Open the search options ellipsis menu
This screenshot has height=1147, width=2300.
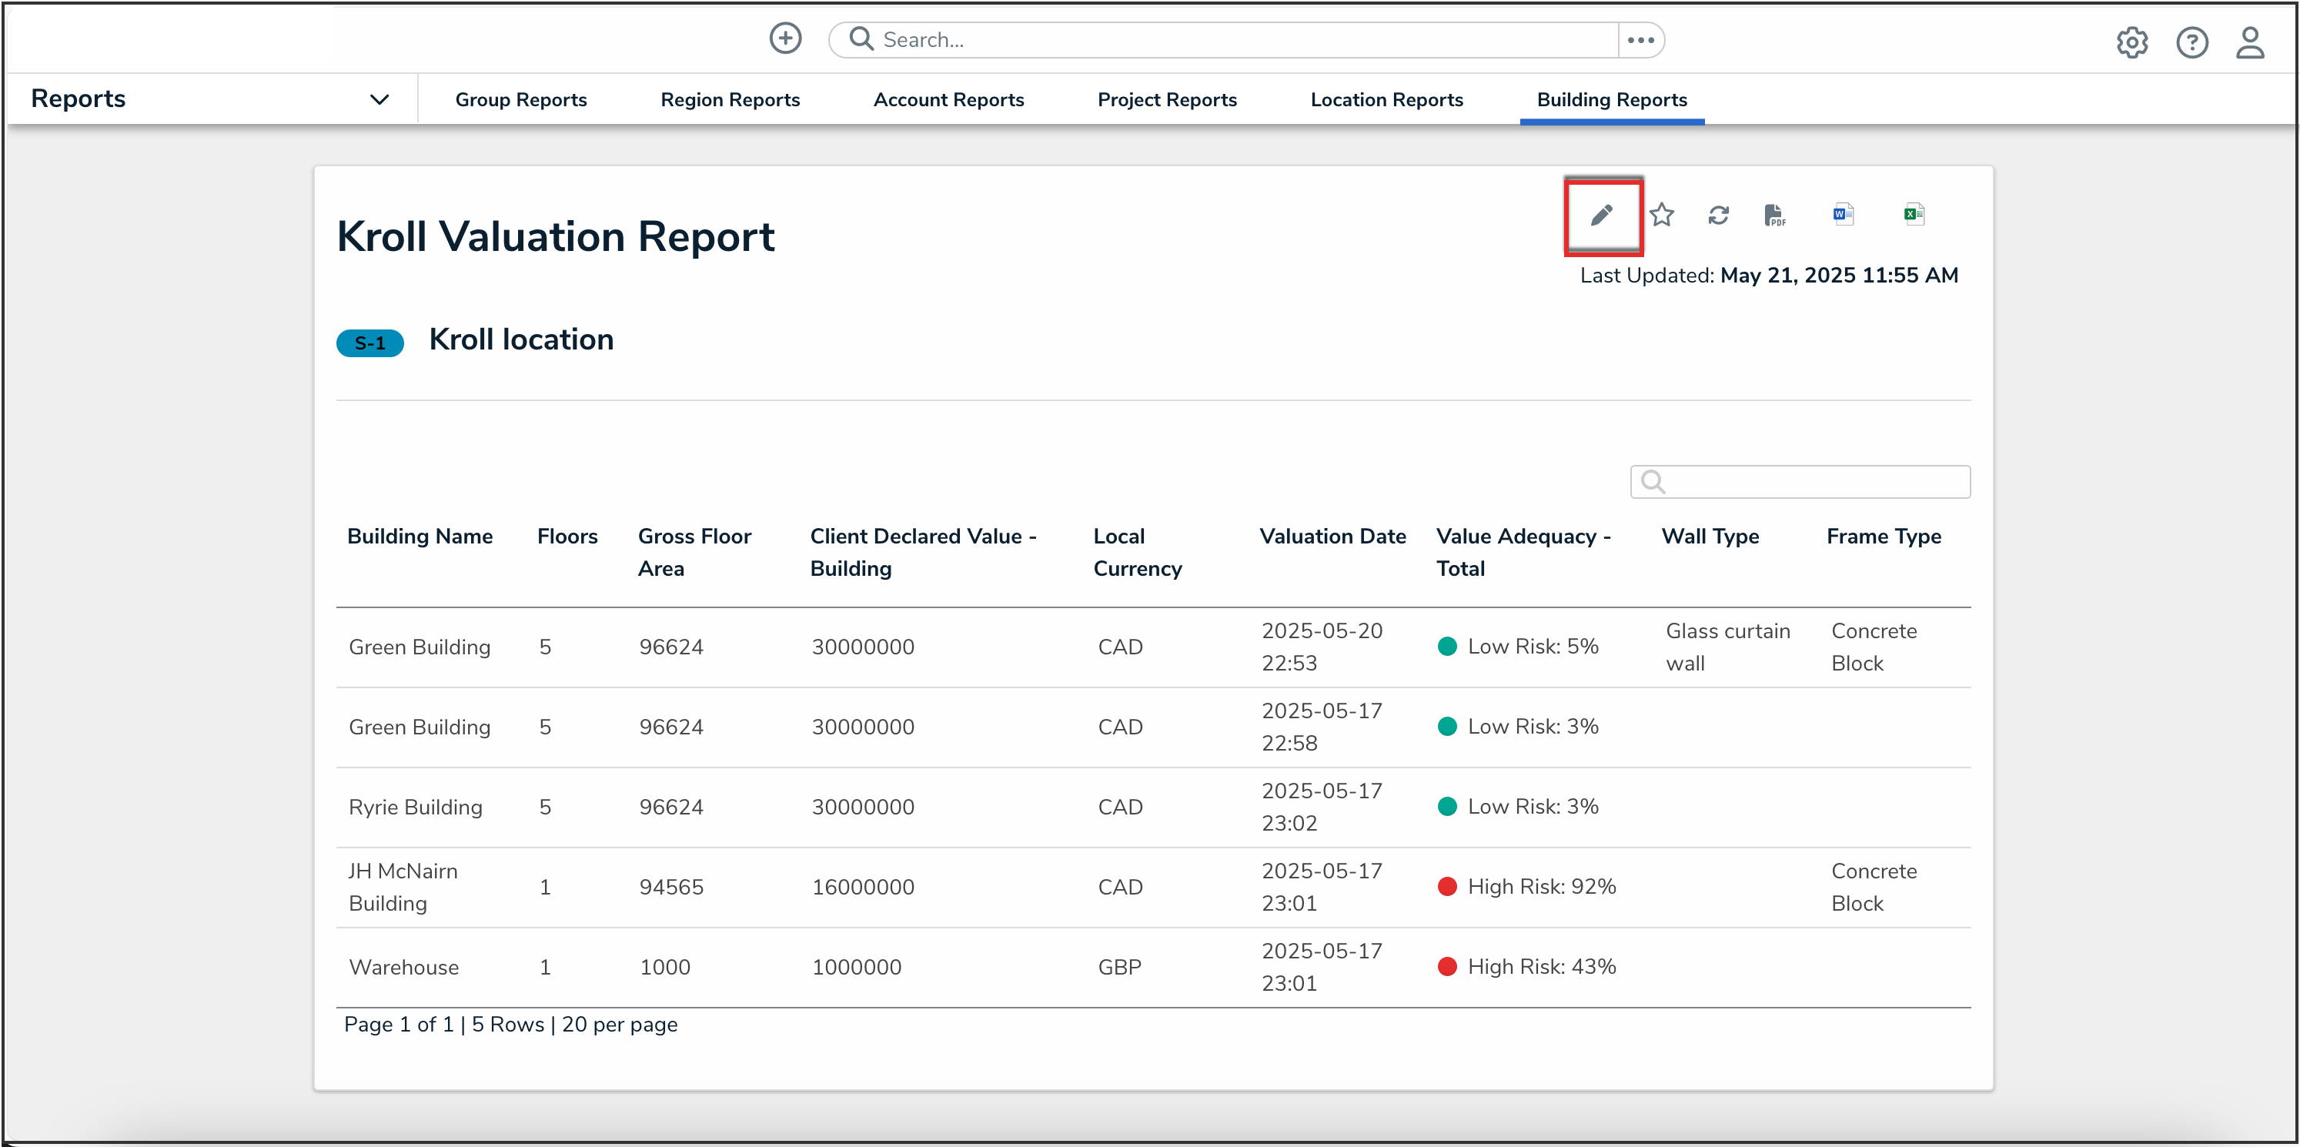point(1640,40)
